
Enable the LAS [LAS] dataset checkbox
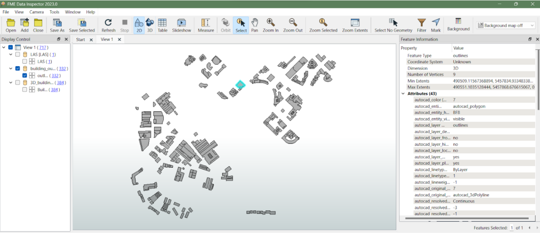click(18, 55)
